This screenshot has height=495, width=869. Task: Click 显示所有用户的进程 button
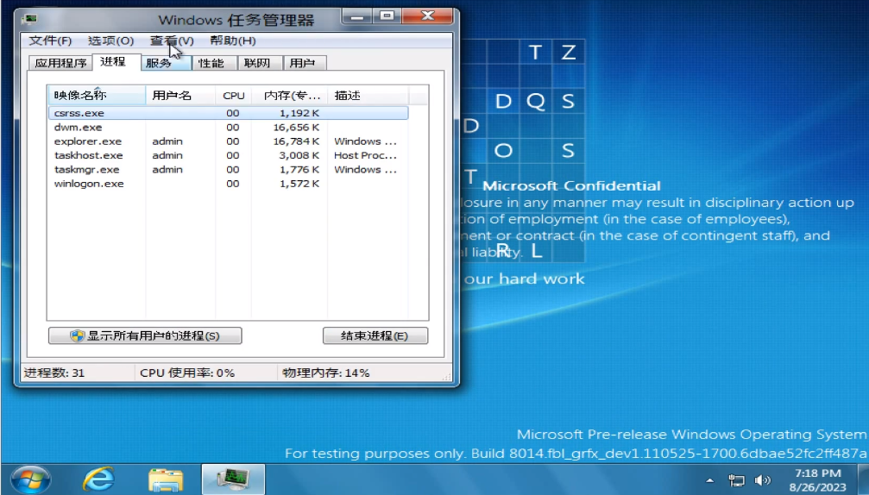[x=145, y=335]
